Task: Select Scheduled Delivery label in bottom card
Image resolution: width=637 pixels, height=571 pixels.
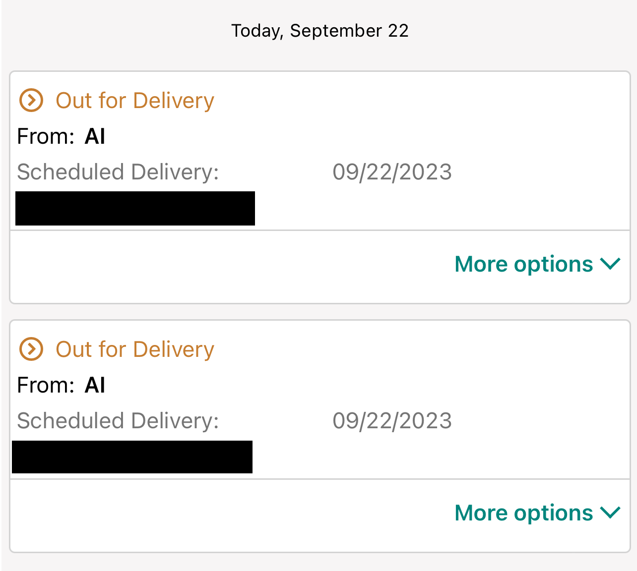Action: (x=118, y=421)
